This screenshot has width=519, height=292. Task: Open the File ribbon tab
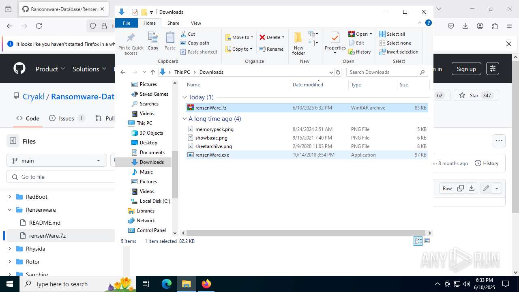pos(127,23)
